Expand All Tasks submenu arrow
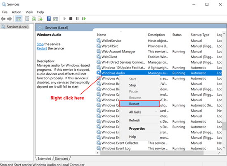This screenshot has width=227, height=166. [156, 111]
